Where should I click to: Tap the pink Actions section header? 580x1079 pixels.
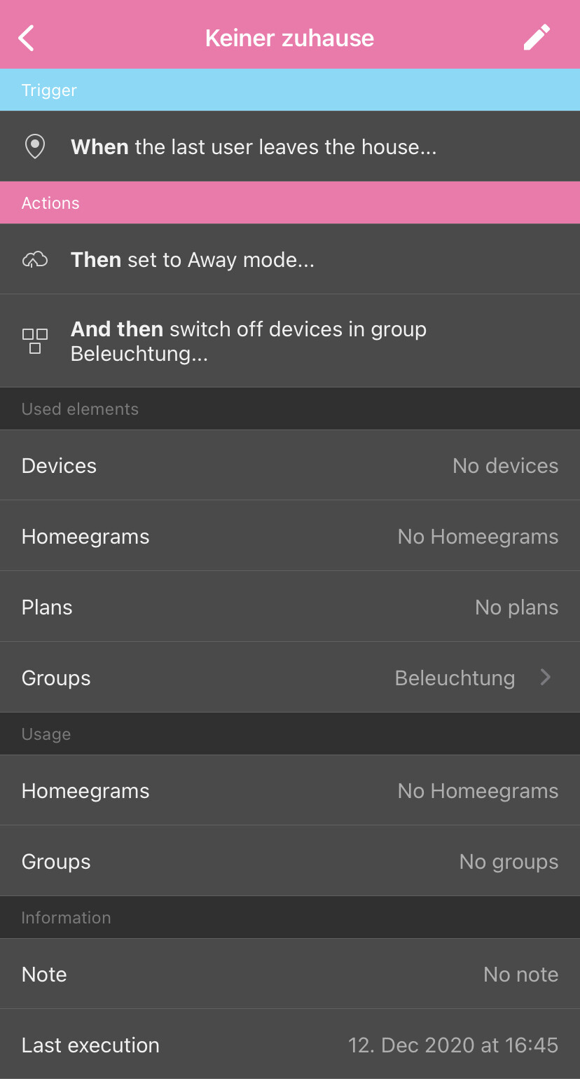click(290, 202)
